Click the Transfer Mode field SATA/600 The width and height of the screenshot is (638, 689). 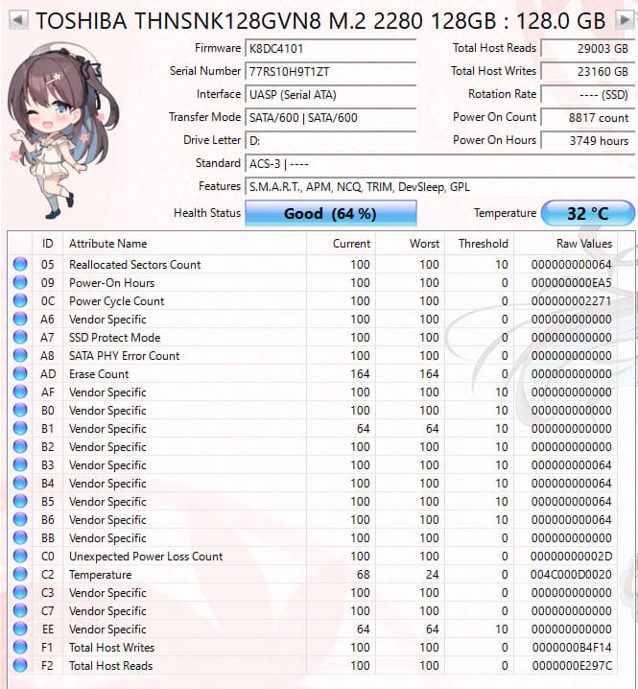coord(330,118)
